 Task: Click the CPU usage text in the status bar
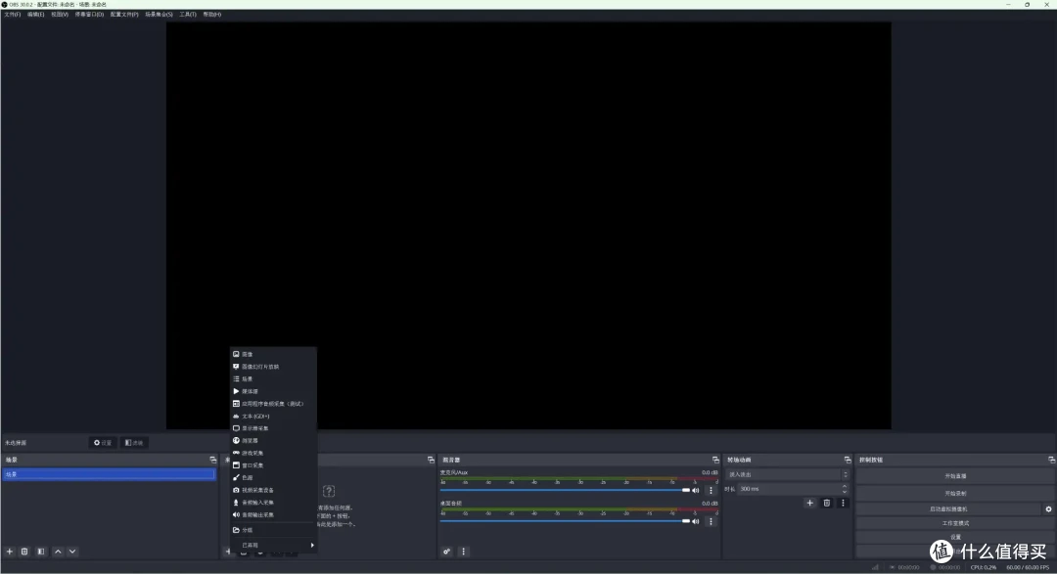click(984, 568)
